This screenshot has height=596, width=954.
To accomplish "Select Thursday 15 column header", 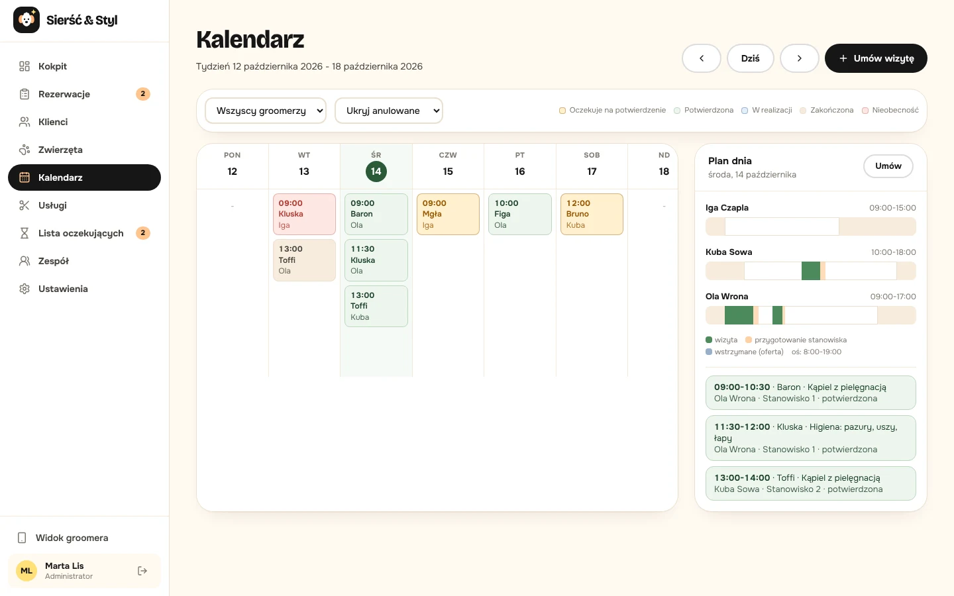I will point(448,165).
